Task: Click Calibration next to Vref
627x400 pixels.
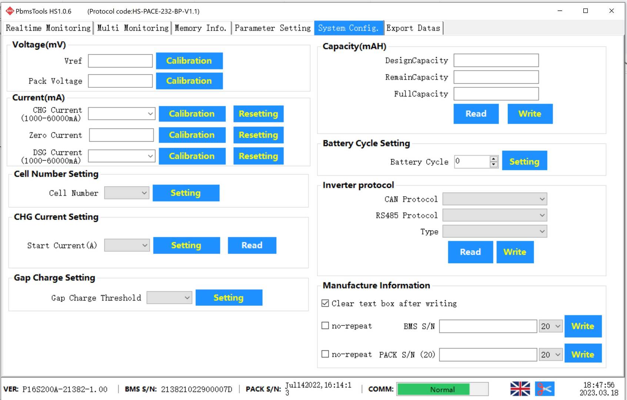Action: coord(189,61)
